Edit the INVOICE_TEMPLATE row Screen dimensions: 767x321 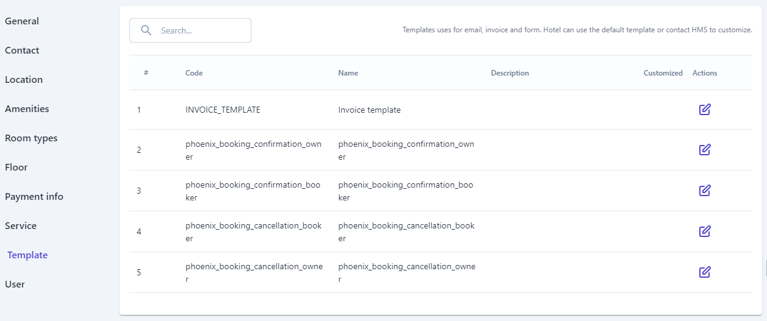[705, 110]
